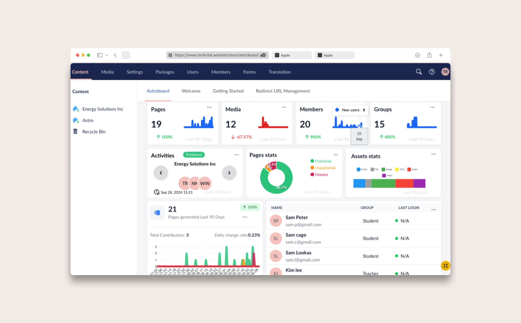The height and width of the screenshot is (323, 521).
Task: Switch to the Getting Started tab
Action: [228, 91]
